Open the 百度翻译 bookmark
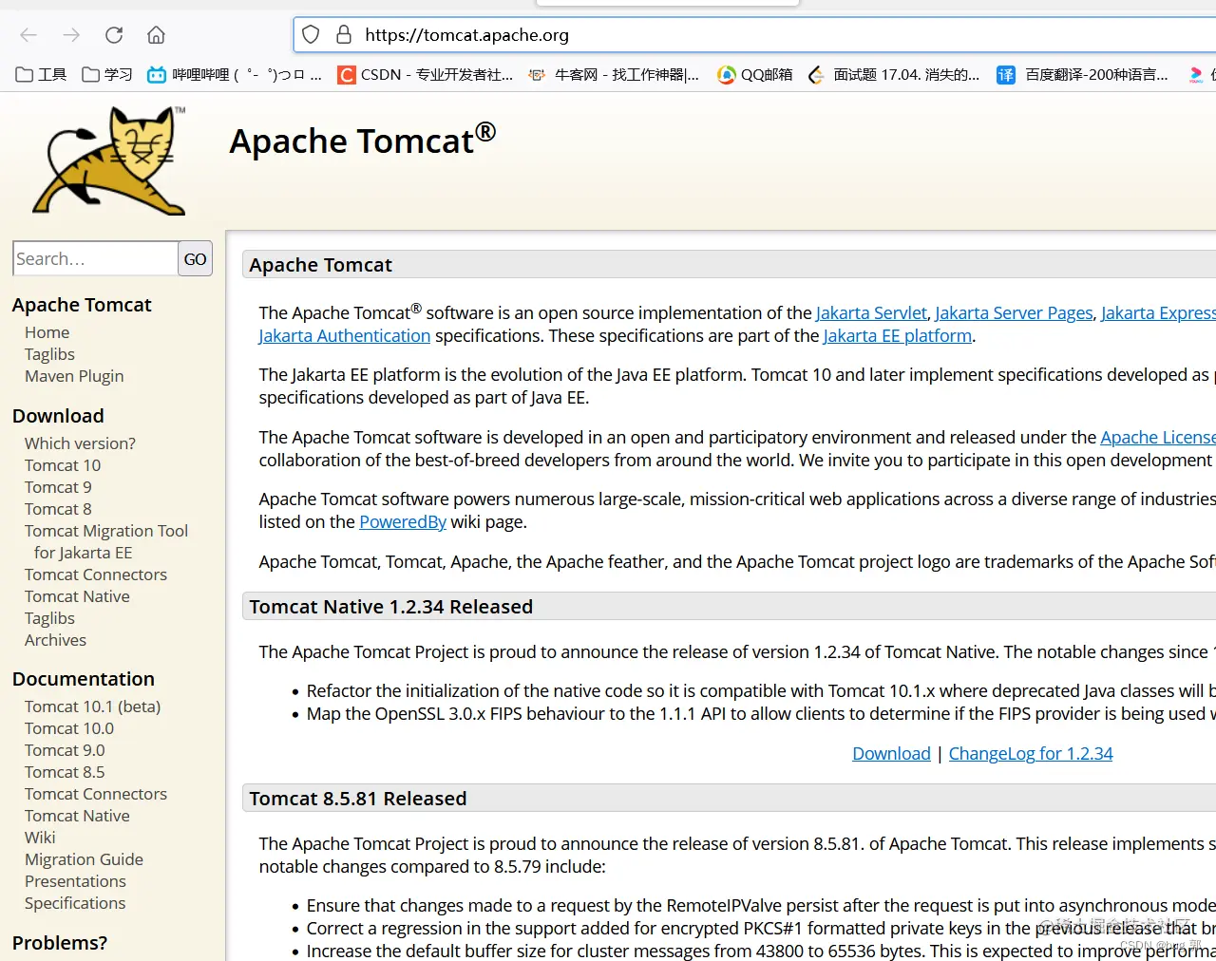The image size is (1216, 961). [1082, 74]
